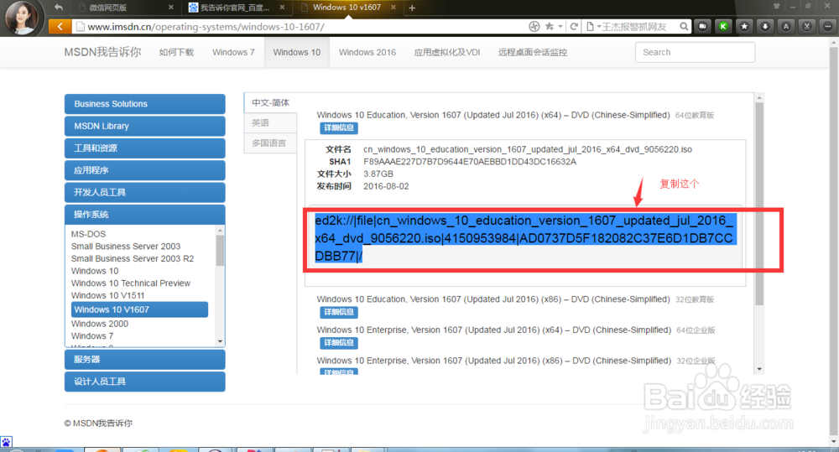Open the MSDN我告诉你 site logo link
The height and width of the screenshot is (452, 839).
pyautogui.click(x=102, y=52)
